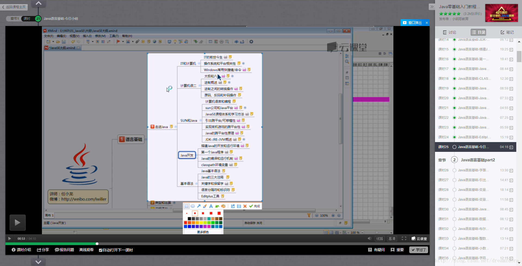
Task: Click 返回课程主页 to return to the course
Action: (x=14, y=7)
